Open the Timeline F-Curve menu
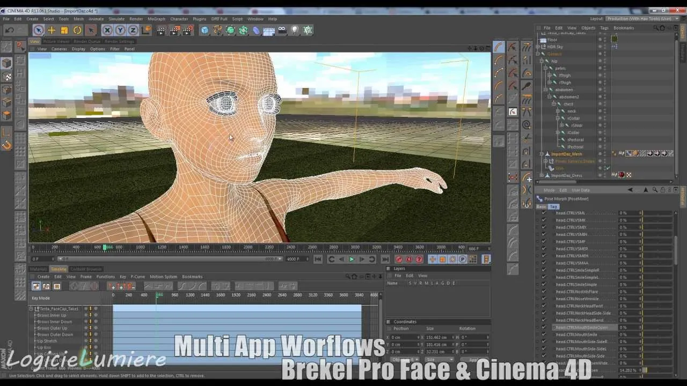The width and height of the screenshot is (687, 386). (138, 277)
